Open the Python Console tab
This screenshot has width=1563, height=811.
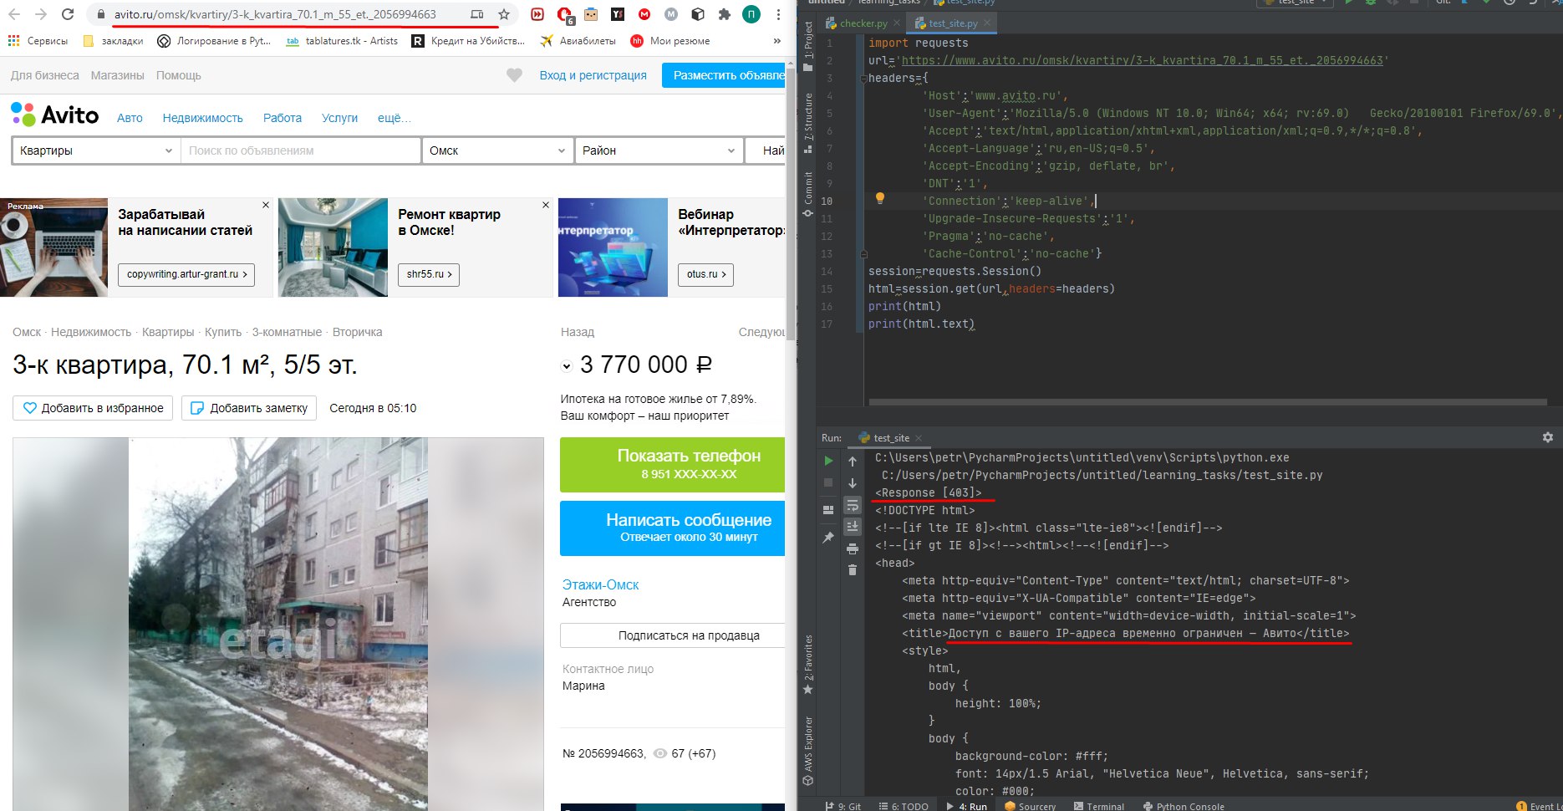[x=1183, y=806]
